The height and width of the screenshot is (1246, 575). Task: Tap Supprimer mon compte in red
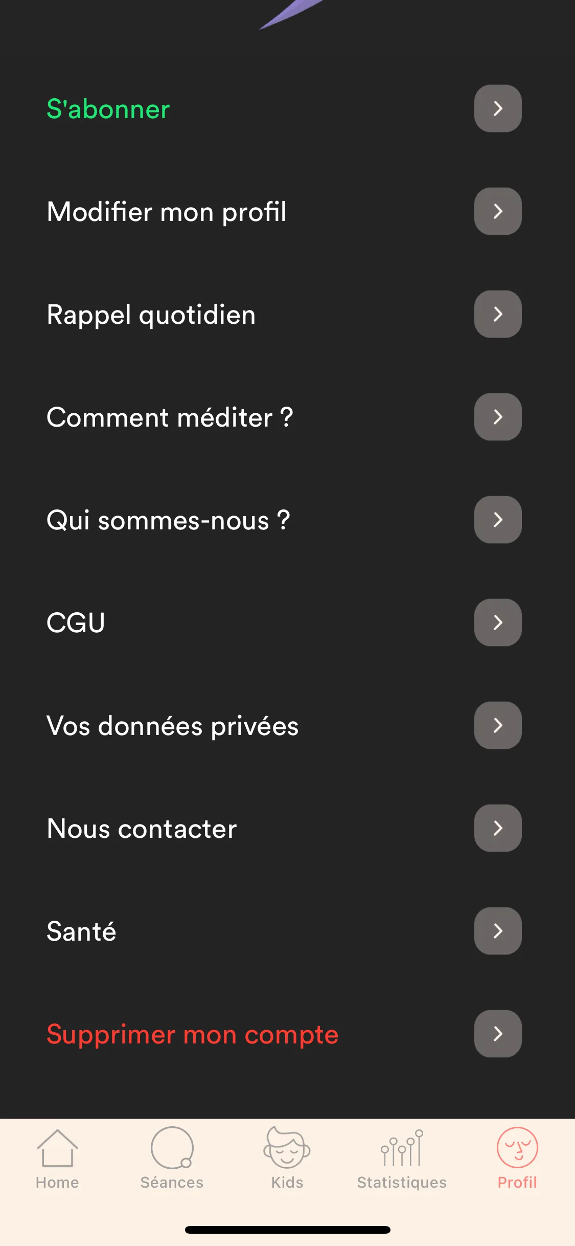(193, 1035)
